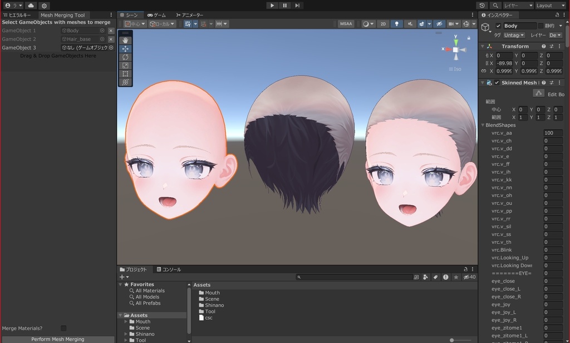Open the Tag dropdown showing Untagged
This screenshot has height=343, width=570.
click(x=514, y=35)
